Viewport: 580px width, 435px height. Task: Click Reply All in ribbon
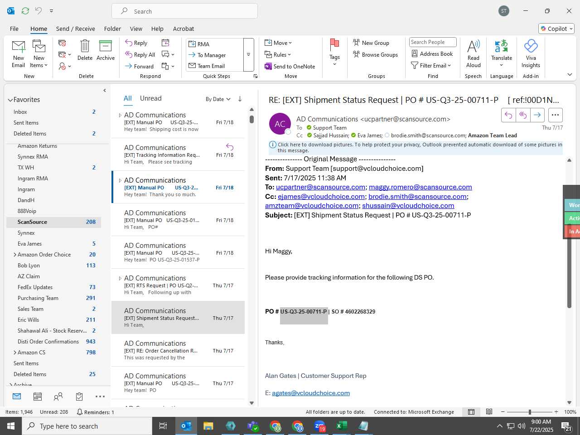tap(140, 55)
